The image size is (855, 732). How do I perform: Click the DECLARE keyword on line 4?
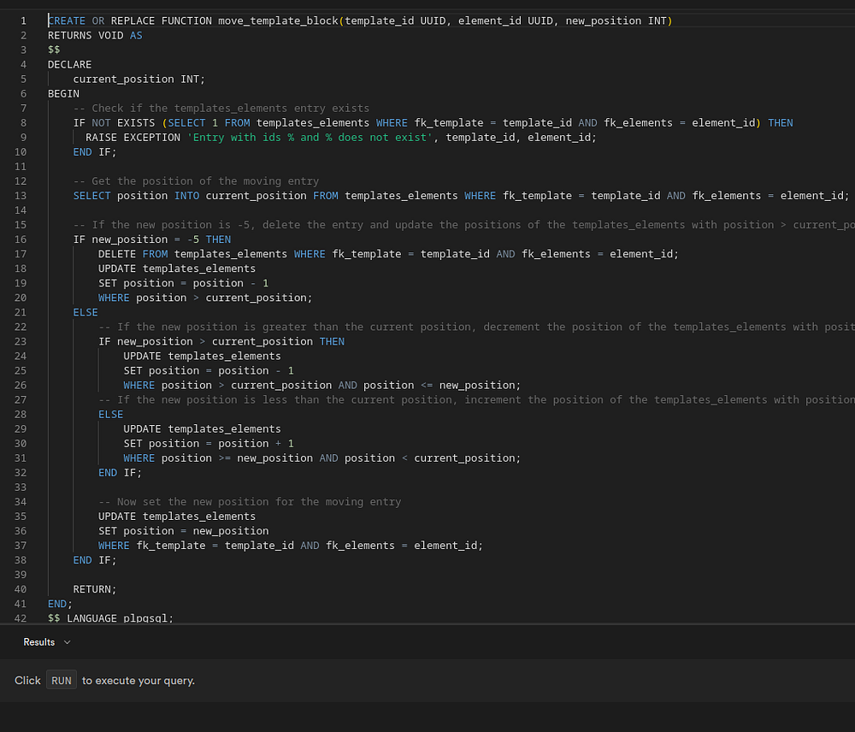click(x=70, y=64)
